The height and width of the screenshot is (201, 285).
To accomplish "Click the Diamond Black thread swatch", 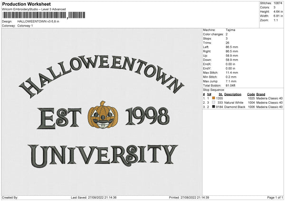I will pyautogui.click(x=214, y=107).
